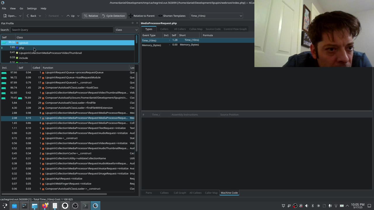The width and height of the screenshot is (374, 210).
Task: Toggle Cycle Detection
Action: (113, 16)
